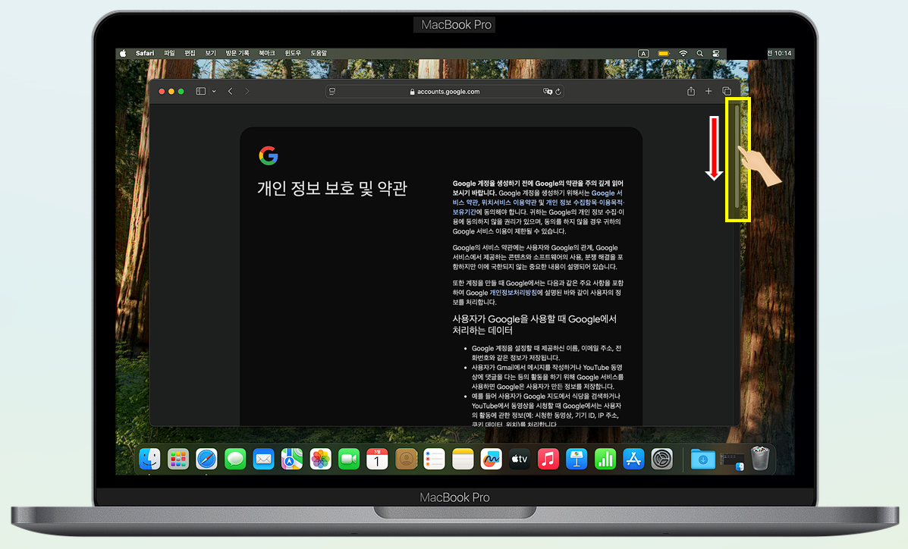Image resolution: width=908 pixels, height=549 pixels.
Task: Open the 파일 menu
Action: 169,53
